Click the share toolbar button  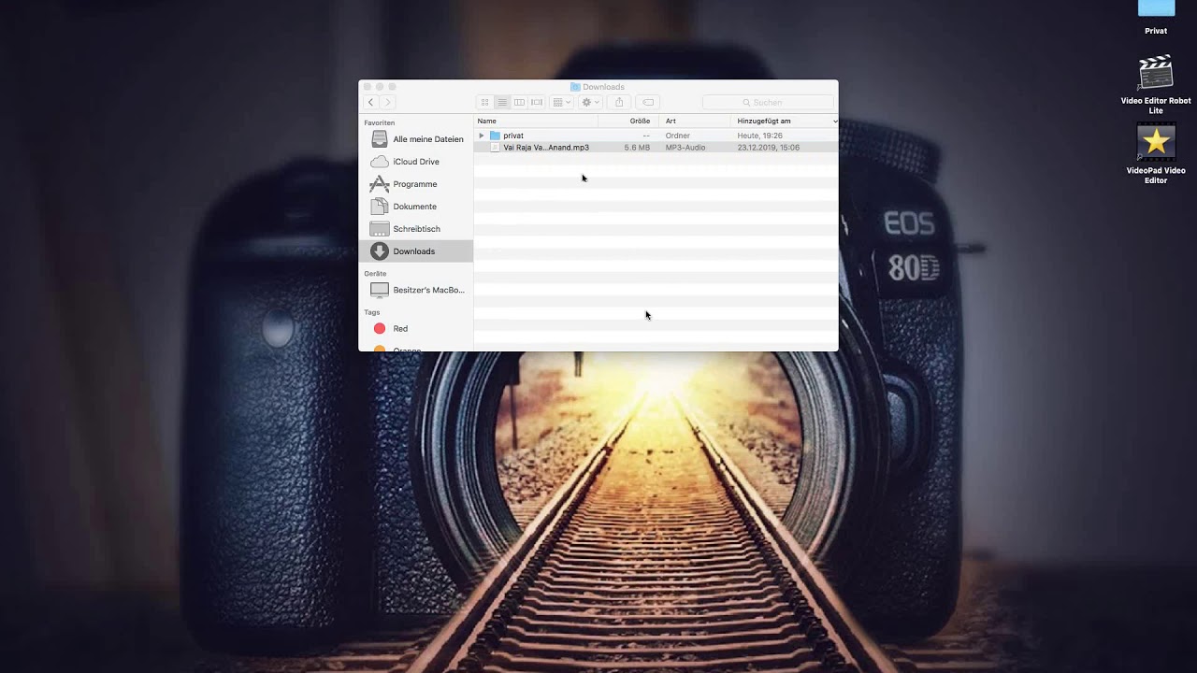618,102
